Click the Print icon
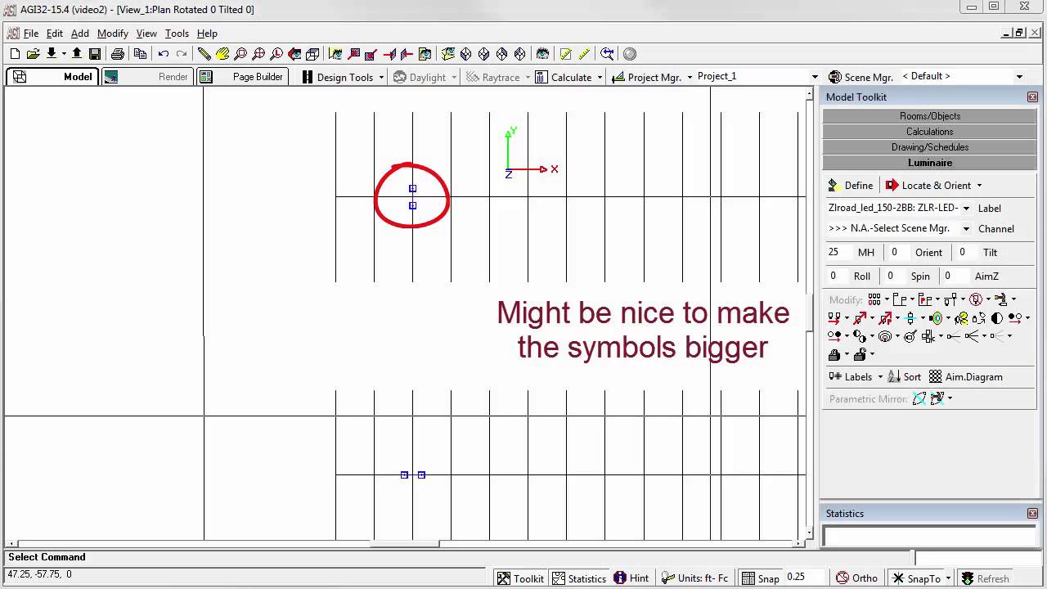The image size is (1047, 589). point(118,54)
